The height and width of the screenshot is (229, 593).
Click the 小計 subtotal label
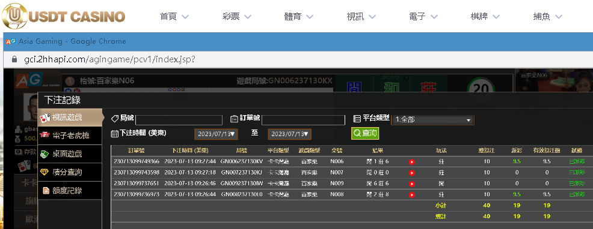point(441,206)
